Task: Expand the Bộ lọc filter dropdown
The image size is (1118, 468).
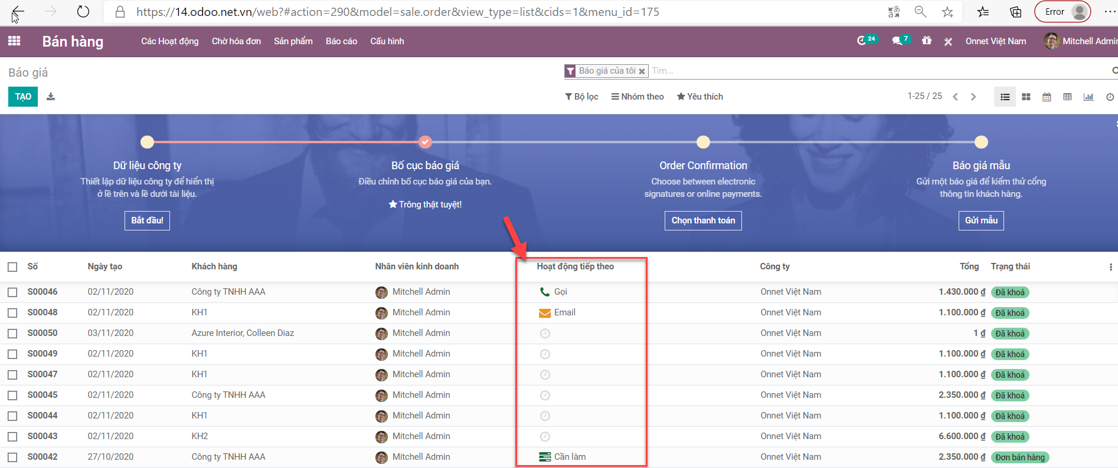Action: coord(581,97)
